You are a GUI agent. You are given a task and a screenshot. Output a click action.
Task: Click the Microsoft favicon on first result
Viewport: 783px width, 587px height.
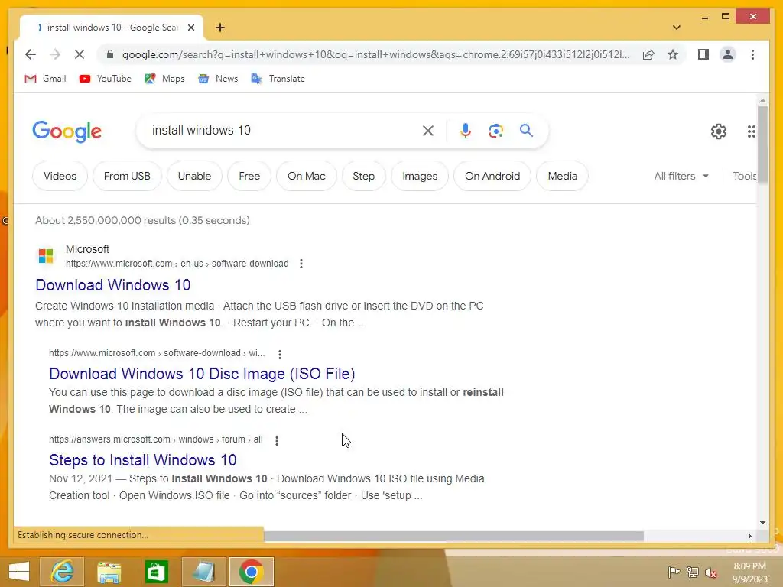pos(46,256)
